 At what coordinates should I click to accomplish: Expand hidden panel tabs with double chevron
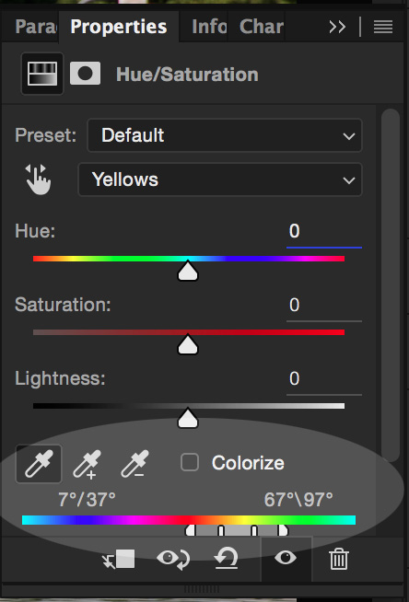[337, 27]
